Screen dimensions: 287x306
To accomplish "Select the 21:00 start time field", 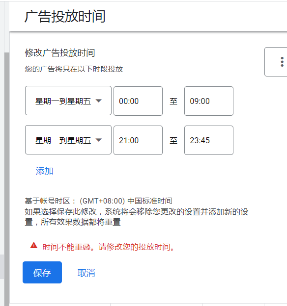I will tap(138, 140).
